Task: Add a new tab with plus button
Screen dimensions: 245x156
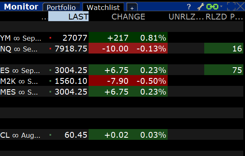Action: click(132, 7)
